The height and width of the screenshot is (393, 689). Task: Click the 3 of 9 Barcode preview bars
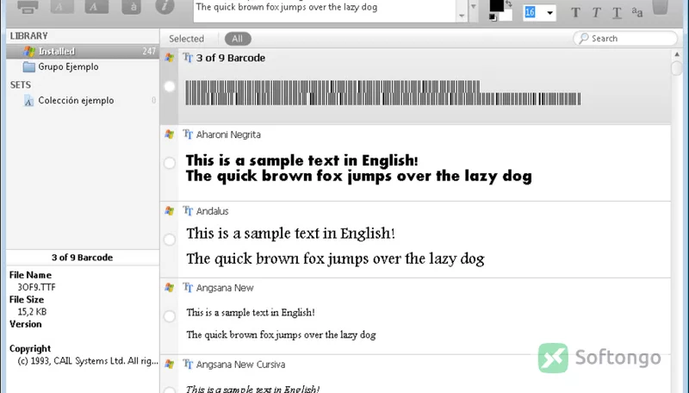point(382,93)
